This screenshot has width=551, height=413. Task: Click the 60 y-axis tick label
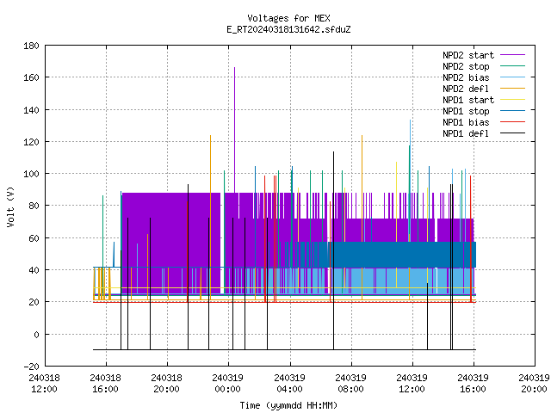[x=34, y=238]
